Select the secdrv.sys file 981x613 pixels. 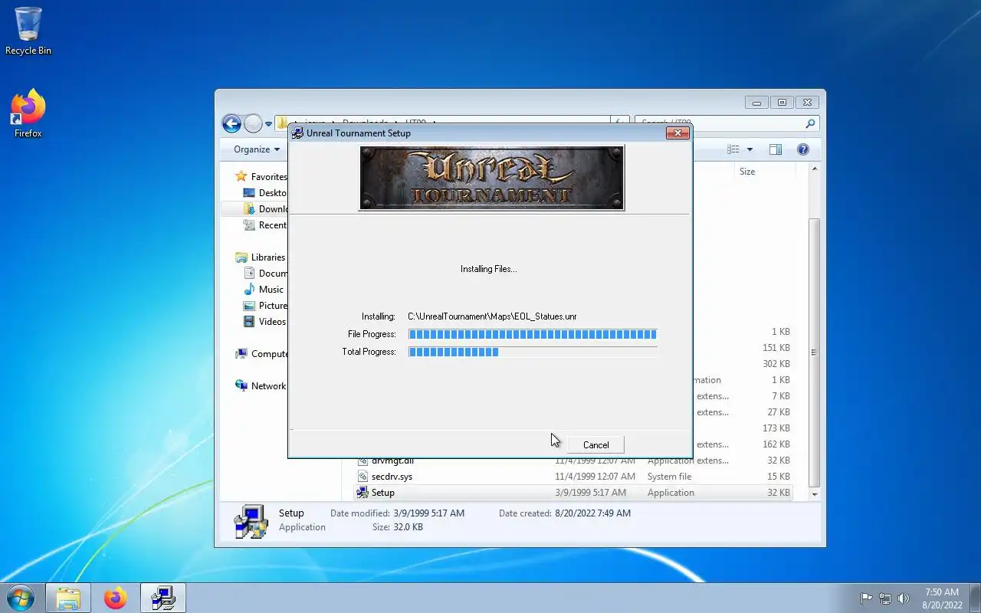pos(392,477)
